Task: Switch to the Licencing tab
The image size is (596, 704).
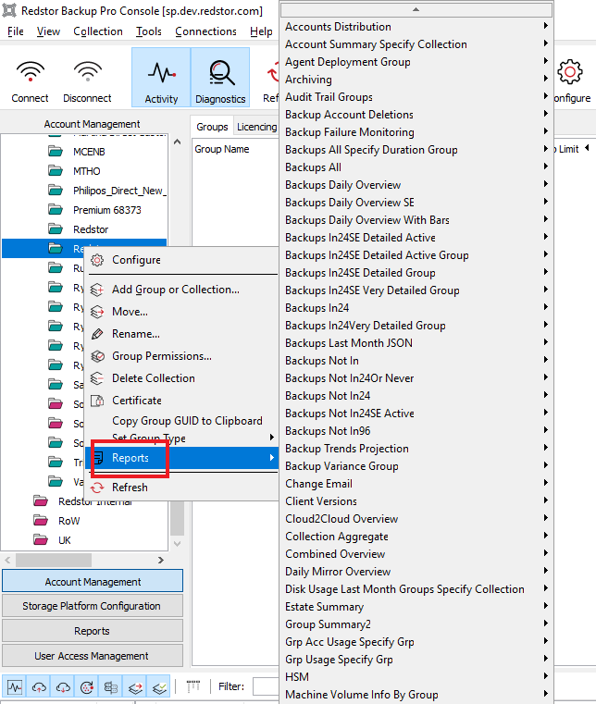Action: [257, 127]
